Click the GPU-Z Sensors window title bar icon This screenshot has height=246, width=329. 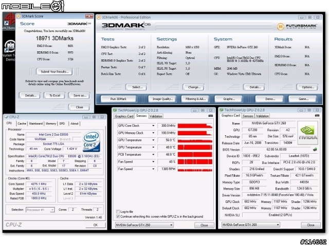point(115,110)
